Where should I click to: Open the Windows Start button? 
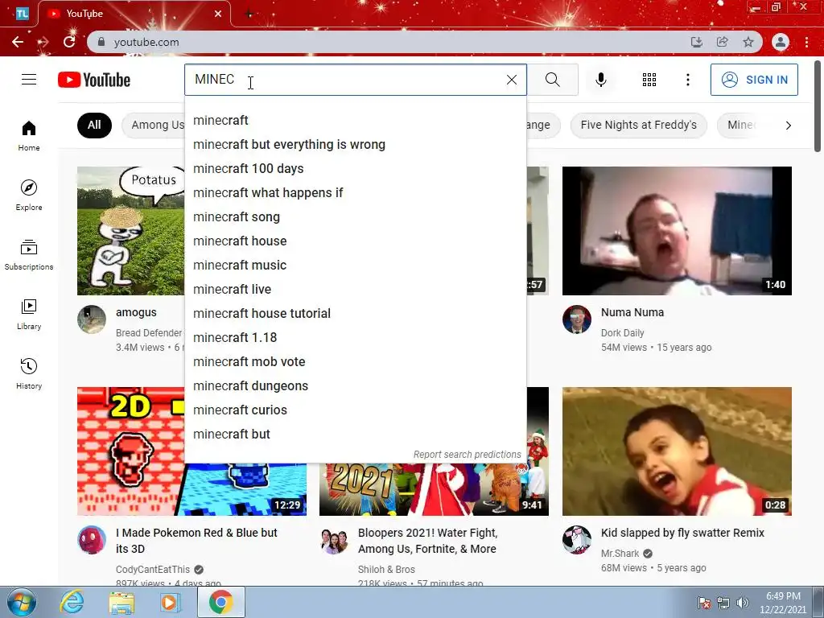click(x=22, y=602)
